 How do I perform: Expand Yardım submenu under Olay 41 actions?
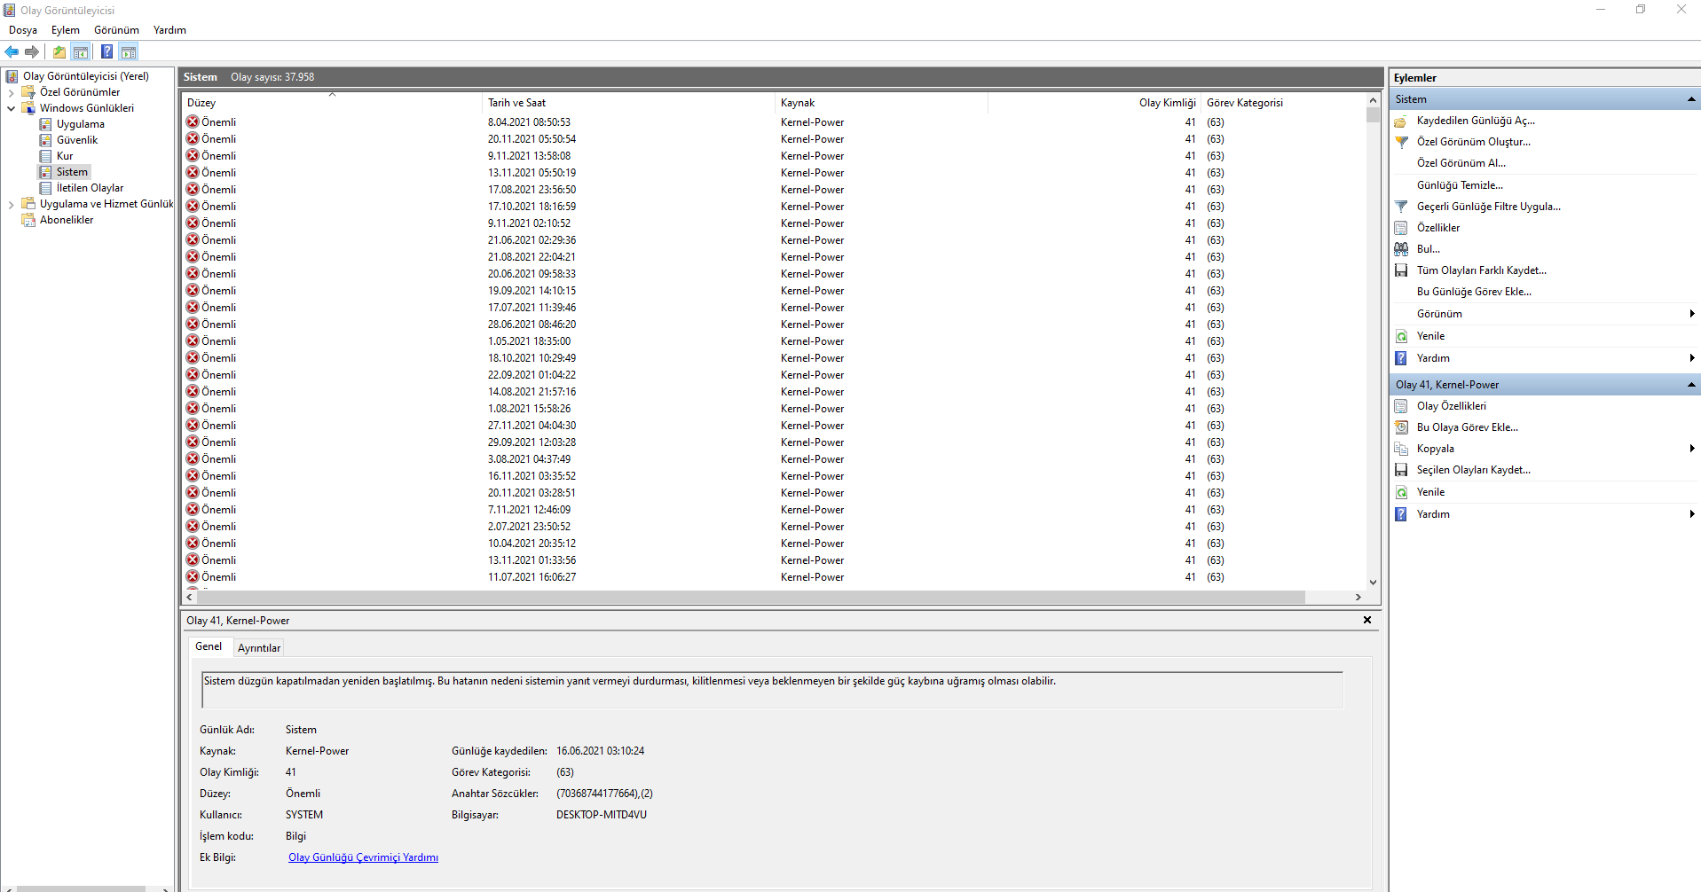pos(1545,514)
